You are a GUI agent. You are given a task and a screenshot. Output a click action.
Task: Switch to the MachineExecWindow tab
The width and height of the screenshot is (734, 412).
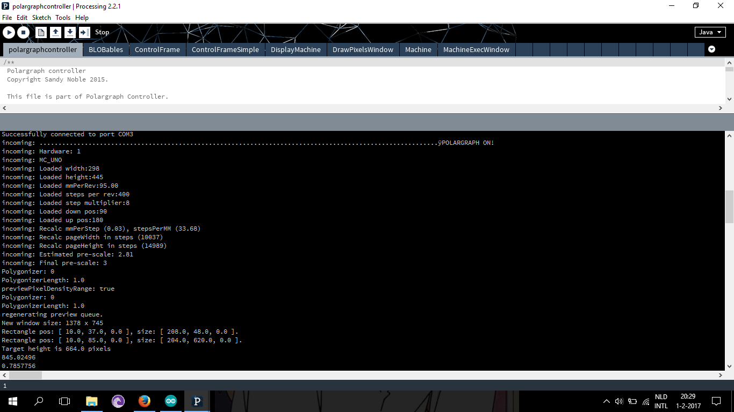coord(477,50)
